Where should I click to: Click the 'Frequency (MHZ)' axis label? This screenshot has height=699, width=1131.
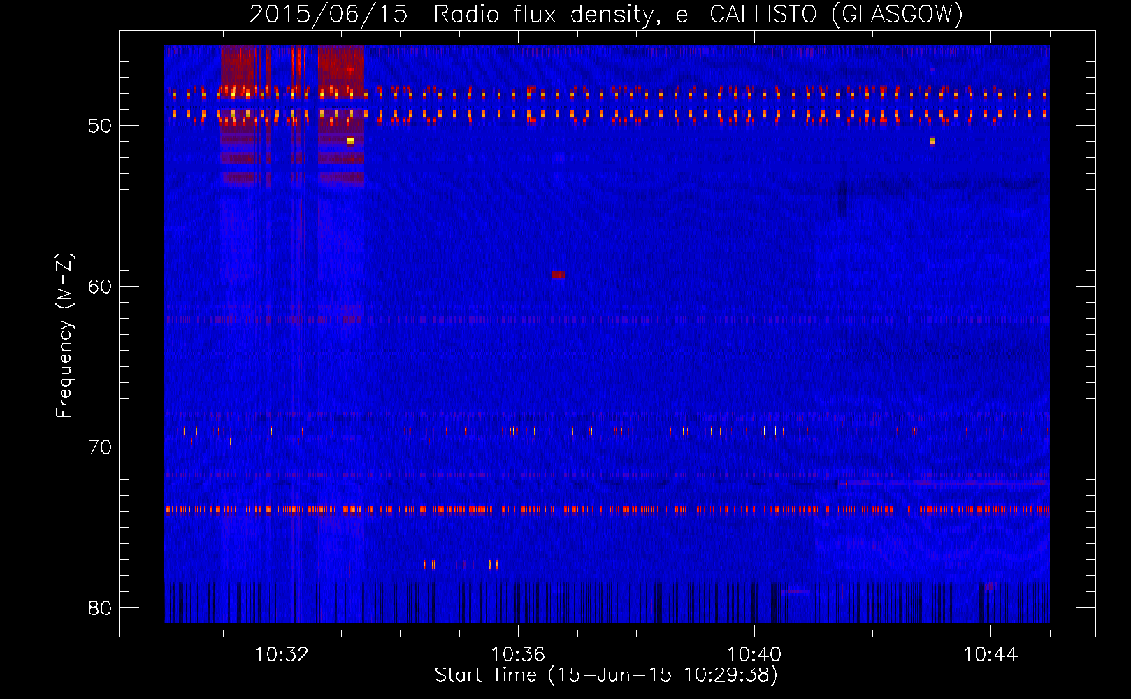(64, 336)
